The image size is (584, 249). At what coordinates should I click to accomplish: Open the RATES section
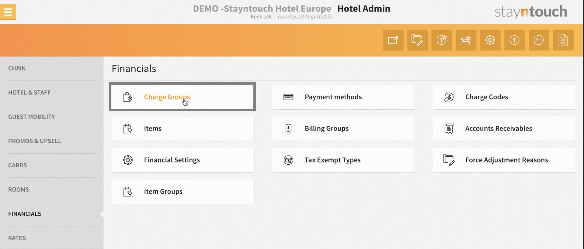(x=17, y=238)
